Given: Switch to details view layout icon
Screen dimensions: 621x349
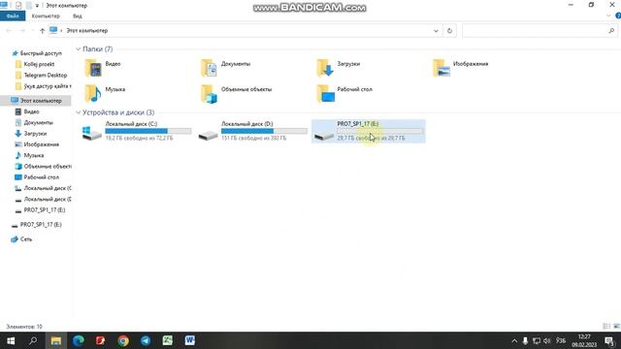Looking at the screenshot, I should pos(606,326).
